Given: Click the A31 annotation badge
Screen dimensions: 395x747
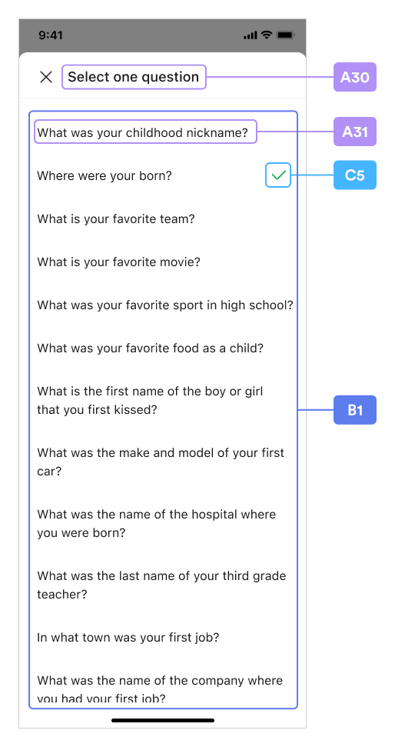Looking at the screenshot, I should pos(355,132).
